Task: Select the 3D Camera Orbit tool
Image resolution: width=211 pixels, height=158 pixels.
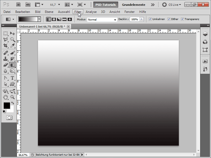Action: [12, 91]
